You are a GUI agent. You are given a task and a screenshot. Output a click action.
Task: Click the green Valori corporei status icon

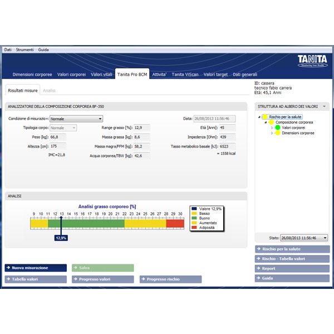click(x=278, y=127)
